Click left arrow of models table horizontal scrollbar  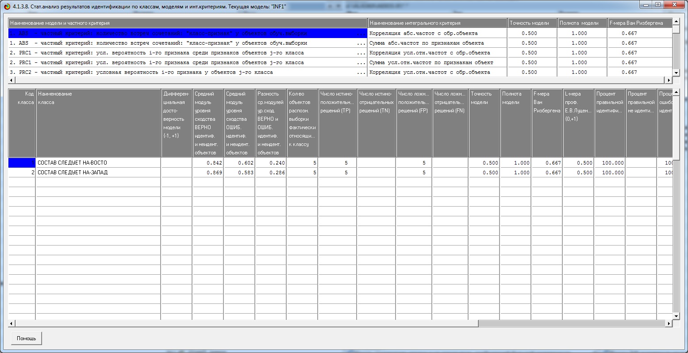[x=12, y=81]
